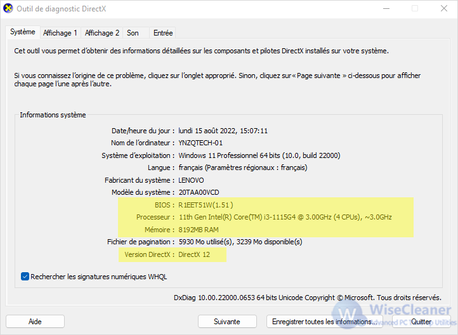The width and height of the screenshot is (458, 335).
Task: Click the Fichier de pagination label
Action: point(141,242)
